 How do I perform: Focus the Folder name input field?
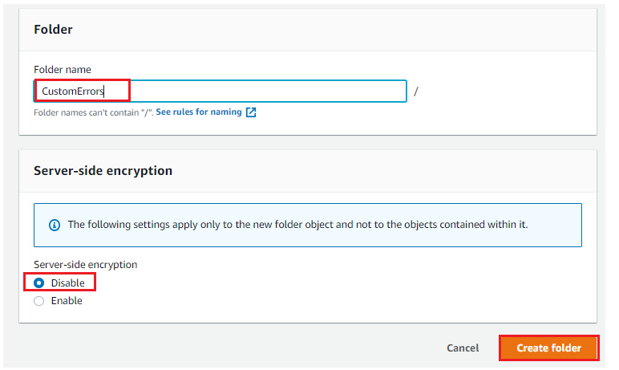click(220, 91)
